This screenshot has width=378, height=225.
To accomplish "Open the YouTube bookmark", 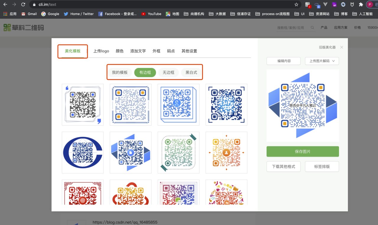I will 151,14.
